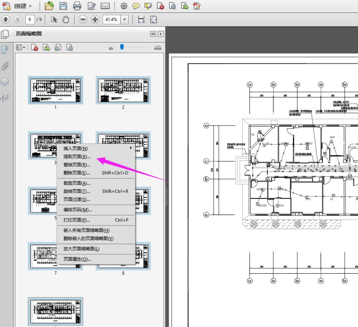Go to next page with down arrow
The image size is (358, 327).
point(18,19)
